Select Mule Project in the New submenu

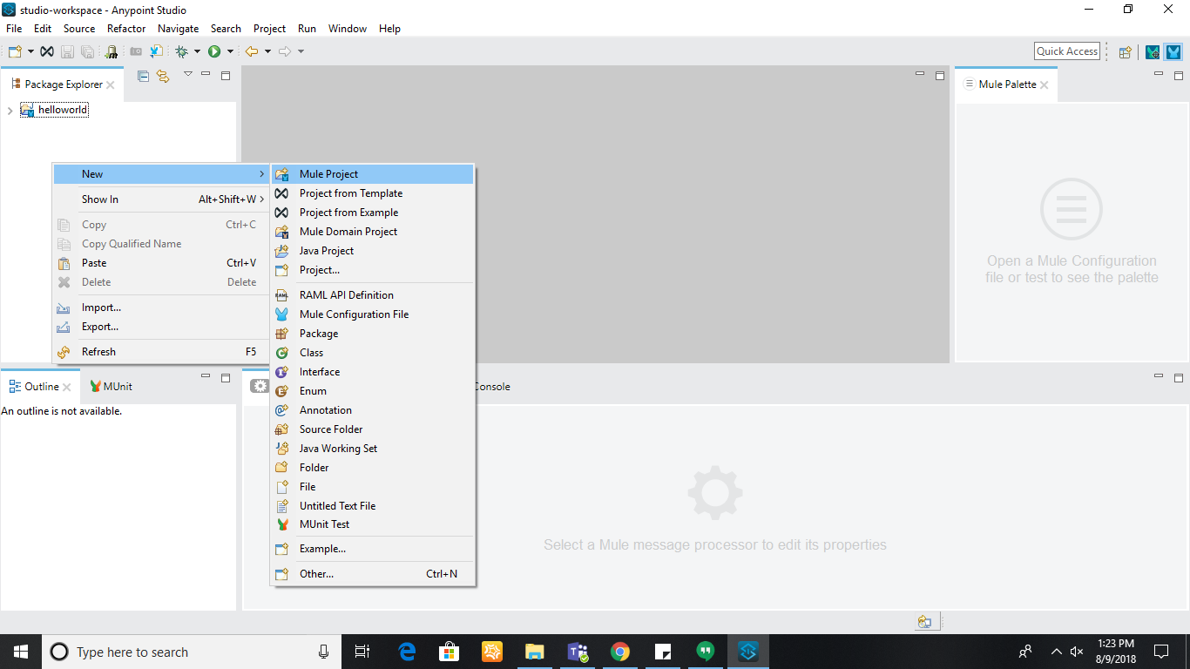click(328, 174)
